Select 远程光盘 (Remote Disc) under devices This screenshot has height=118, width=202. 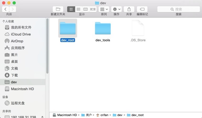pos(23,103)
